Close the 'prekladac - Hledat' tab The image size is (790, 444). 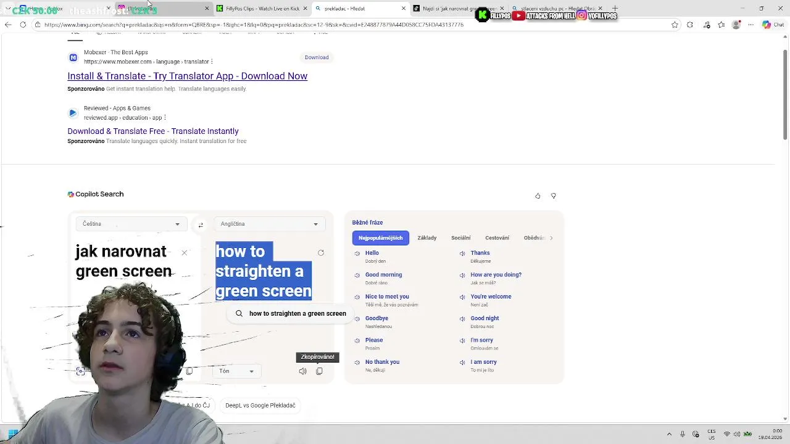[x=404, y=9]
